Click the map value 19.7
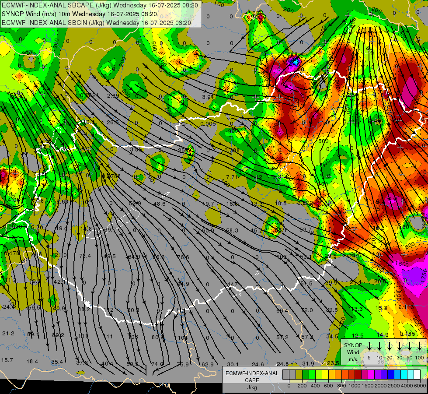This screenshot has width=428, height=394. pos(208,204)
